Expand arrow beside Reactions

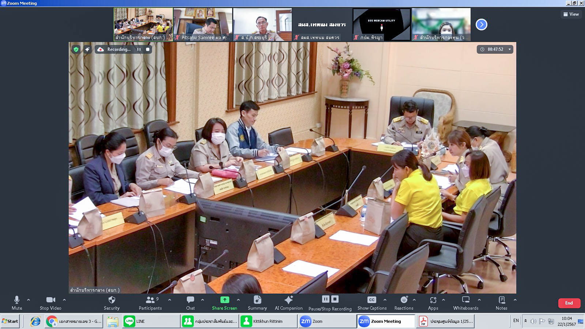click(x=414, y=300)
